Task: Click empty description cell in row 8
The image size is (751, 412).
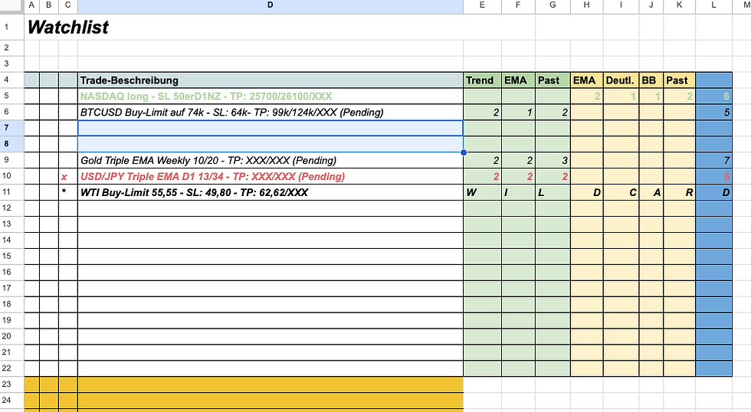Action: pos(270,144)
